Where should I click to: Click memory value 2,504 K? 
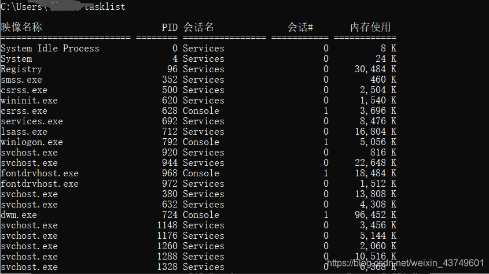[378, 90]
